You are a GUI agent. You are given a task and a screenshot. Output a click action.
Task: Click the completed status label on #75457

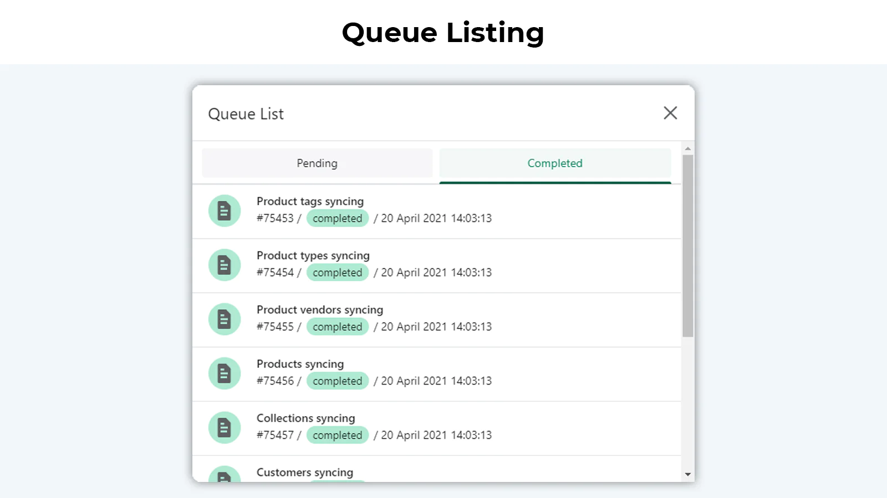point(337,435)
